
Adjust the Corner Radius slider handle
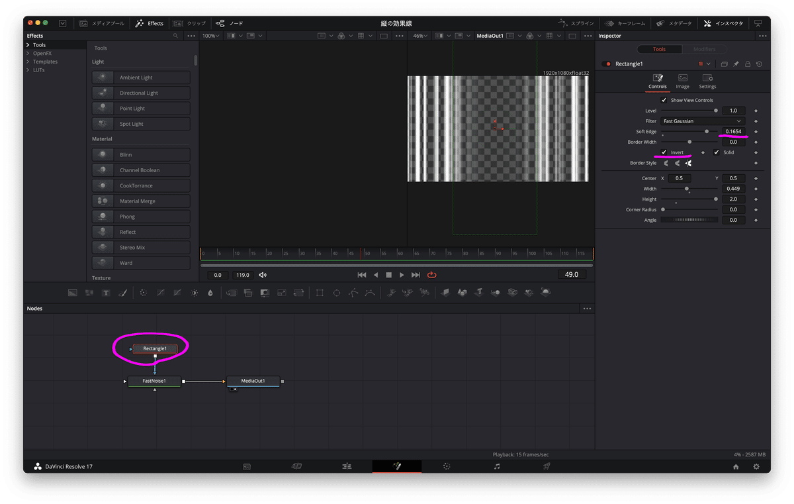663,209
